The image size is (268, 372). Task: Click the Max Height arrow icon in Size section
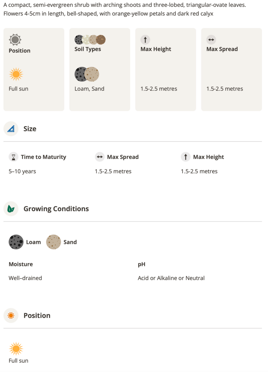click(x=186, y=157)
